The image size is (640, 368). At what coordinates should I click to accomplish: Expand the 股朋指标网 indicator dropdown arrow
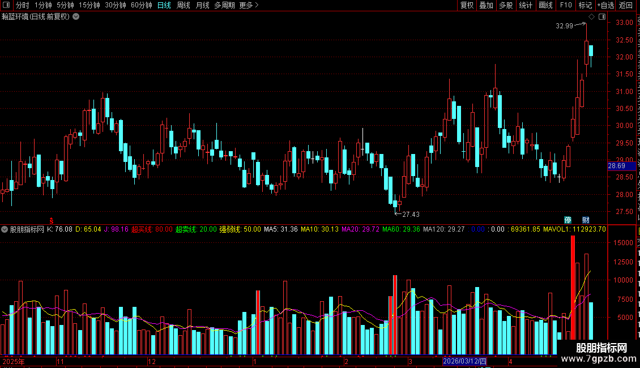point(5,229)
